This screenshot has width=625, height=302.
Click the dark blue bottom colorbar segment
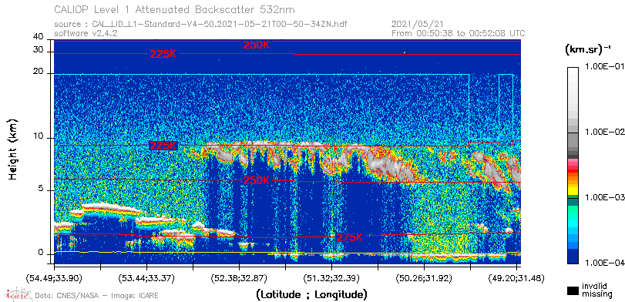[x=573, y=257]
